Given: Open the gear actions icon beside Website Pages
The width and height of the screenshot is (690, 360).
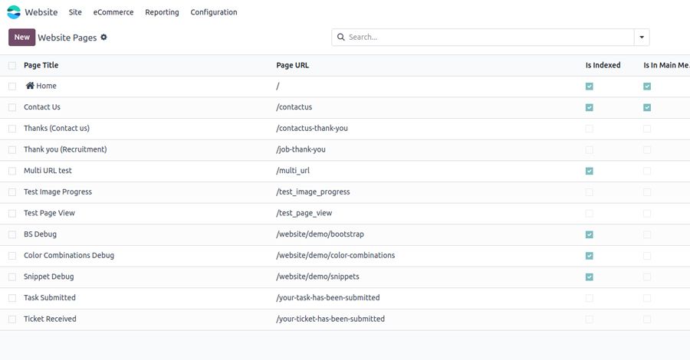Looking at the screenshot, I should 104,37.
